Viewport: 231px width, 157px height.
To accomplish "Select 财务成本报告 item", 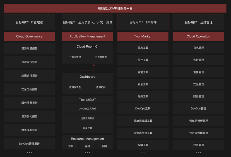I will point(29,130).
